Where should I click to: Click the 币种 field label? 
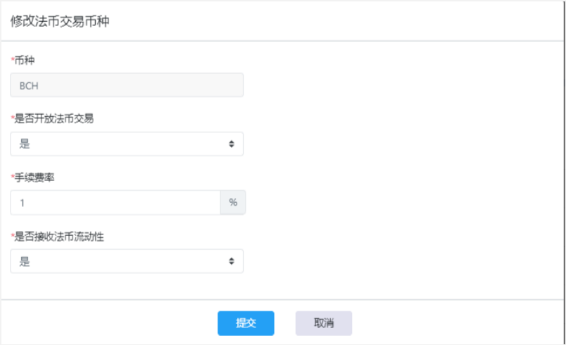25,60
